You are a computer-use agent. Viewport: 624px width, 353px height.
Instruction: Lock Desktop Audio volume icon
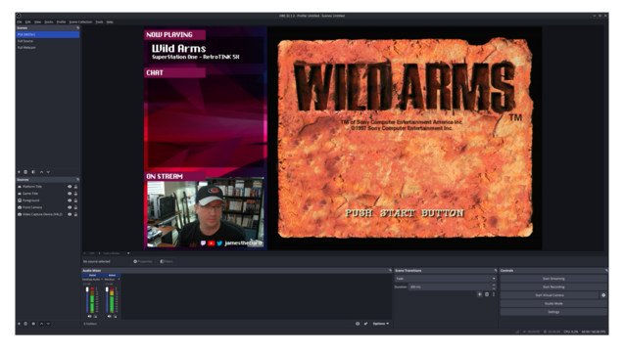(x=95, y=317)
